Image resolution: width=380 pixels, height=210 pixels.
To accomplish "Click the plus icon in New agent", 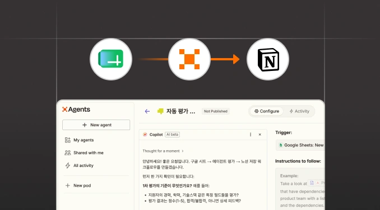I will pyautogui.click(x=84, y=125).
